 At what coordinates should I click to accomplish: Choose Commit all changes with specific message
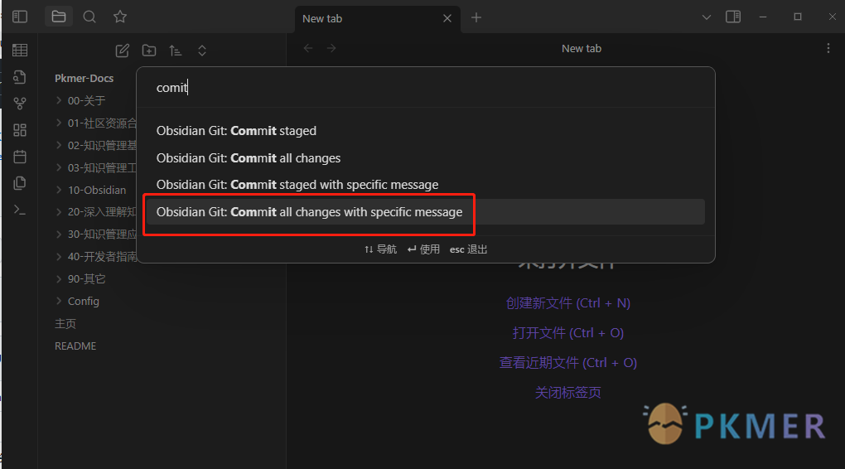pos(426,212)
